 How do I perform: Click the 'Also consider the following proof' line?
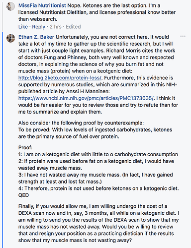(x=81, y=123)
